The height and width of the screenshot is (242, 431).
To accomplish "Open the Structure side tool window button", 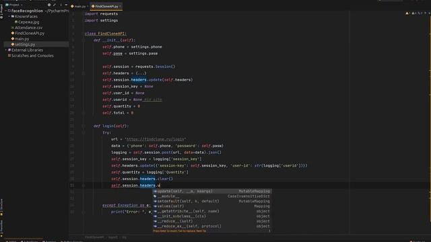I will click(1, 206).
